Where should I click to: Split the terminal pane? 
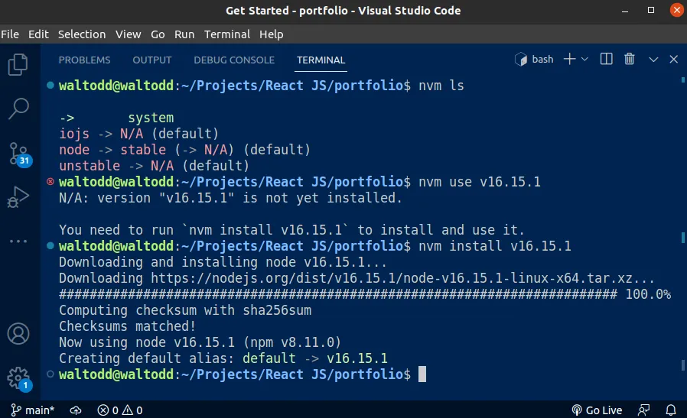pyautogui.click(x=606, y=59)
